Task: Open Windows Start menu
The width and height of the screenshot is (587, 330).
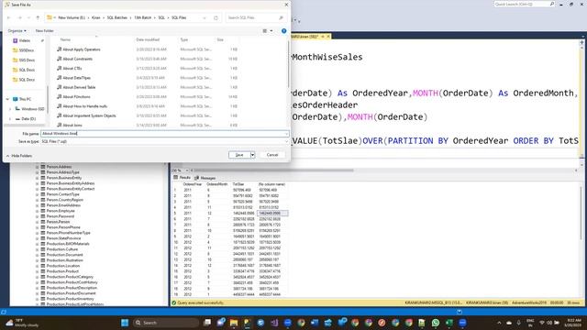Action: tap(125, 323)
